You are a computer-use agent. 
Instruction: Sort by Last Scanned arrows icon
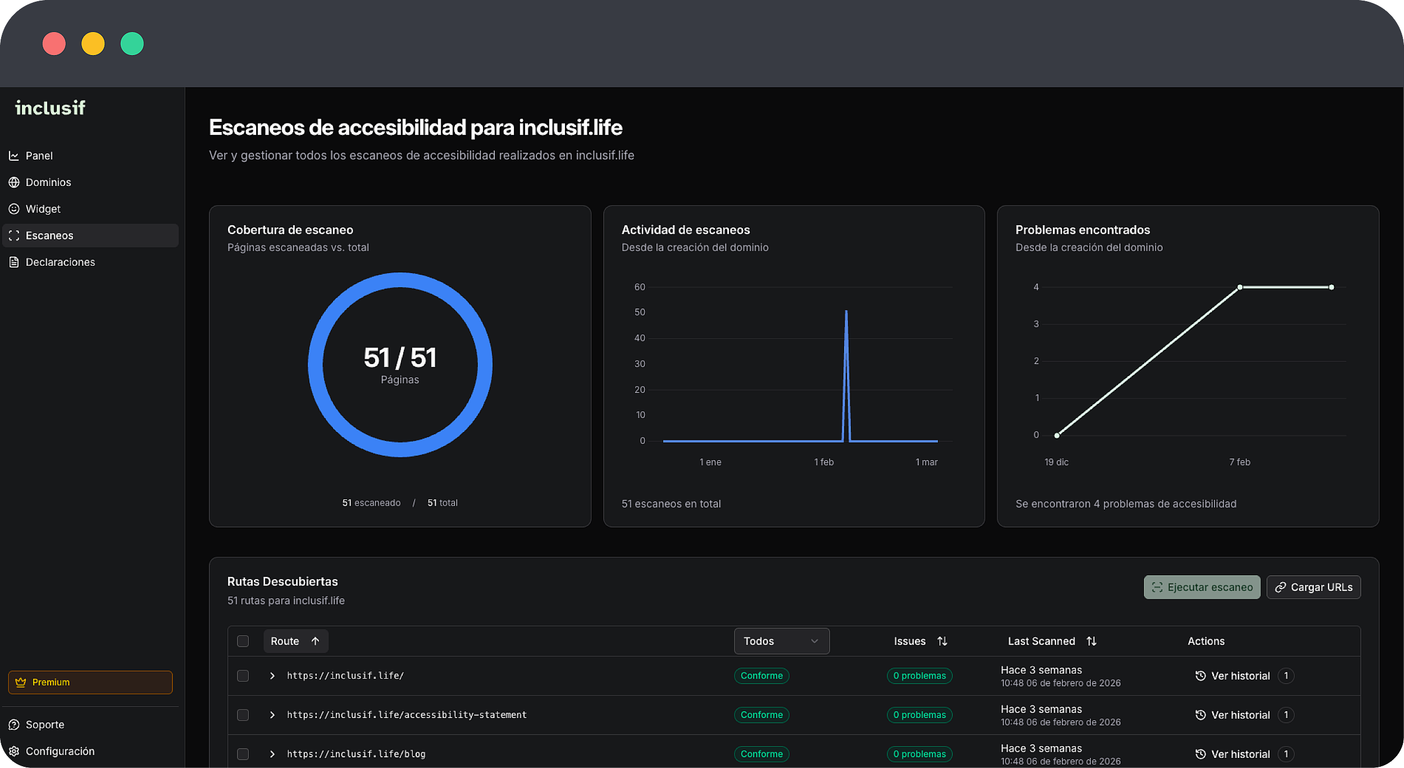pos(1091,641)
